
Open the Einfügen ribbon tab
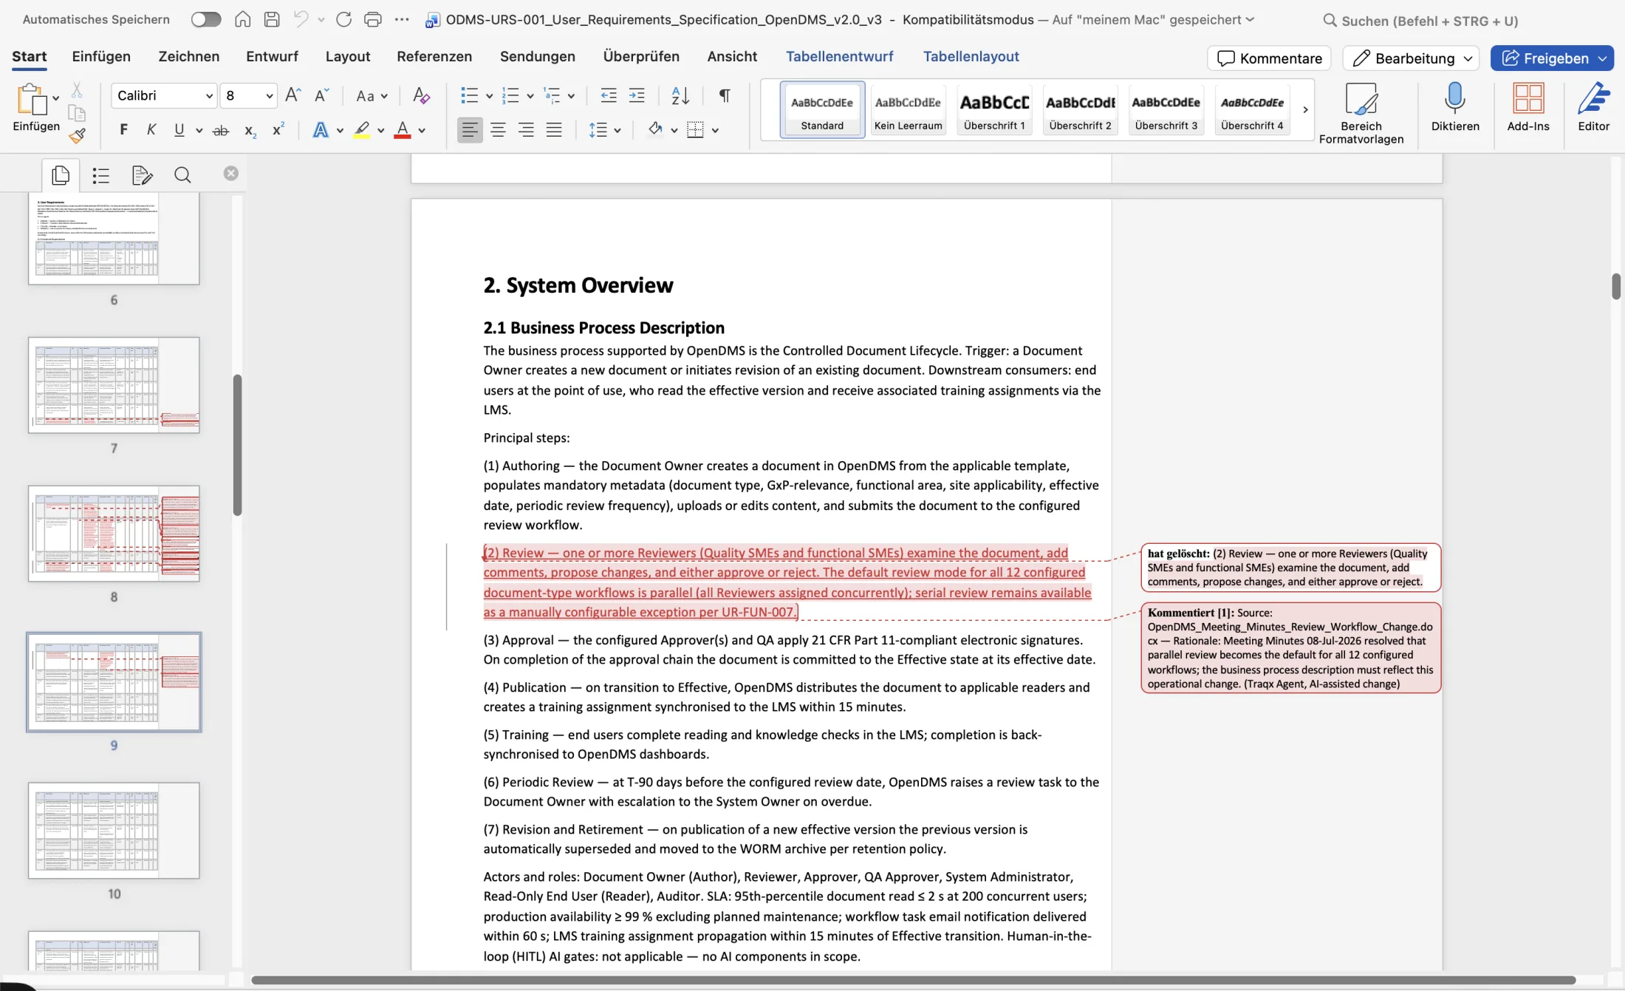101,56
